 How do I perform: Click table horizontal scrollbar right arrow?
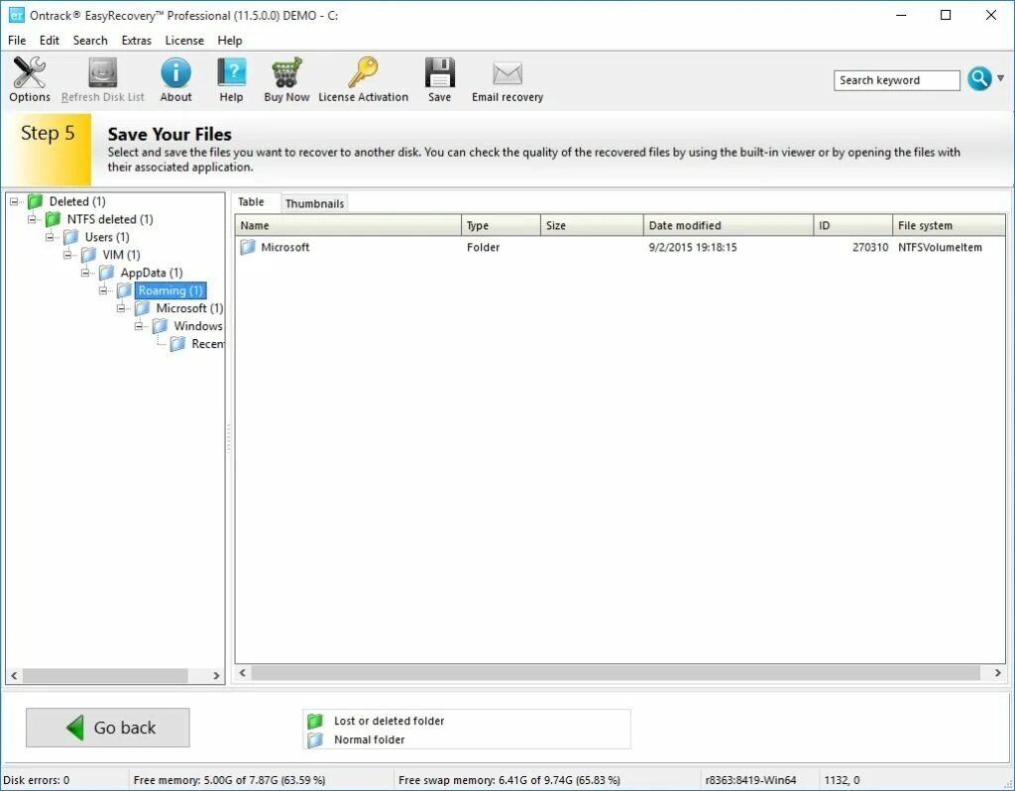(x=997, y=673)
